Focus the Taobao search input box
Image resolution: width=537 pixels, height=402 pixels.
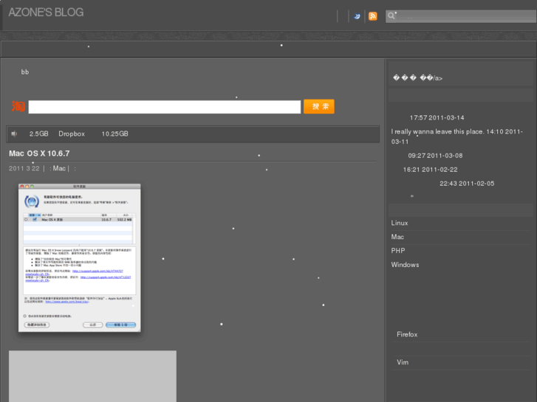point(165,107)
